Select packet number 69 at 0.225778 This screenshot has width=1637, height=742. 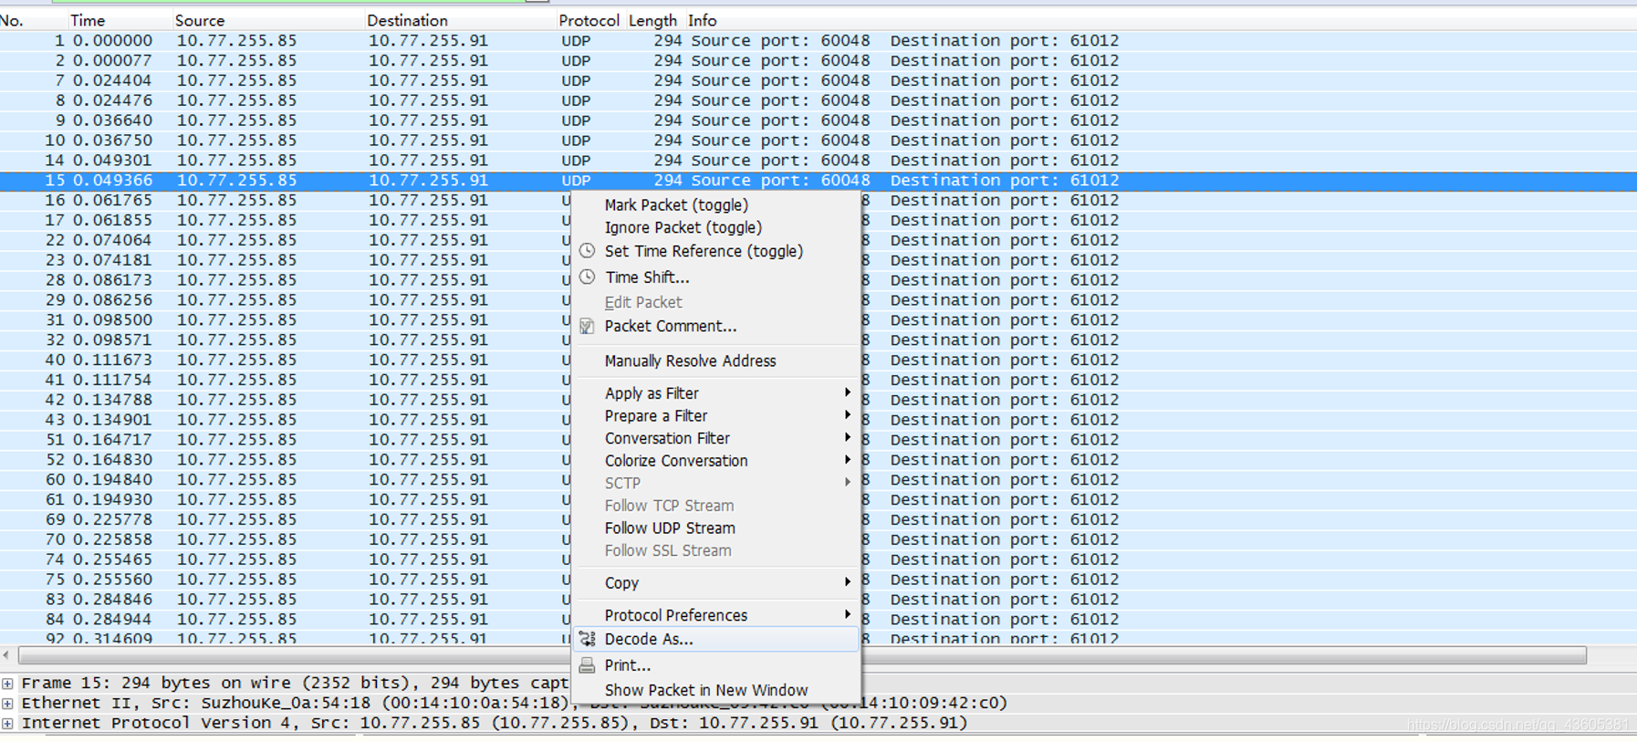(x=283, y=519)
